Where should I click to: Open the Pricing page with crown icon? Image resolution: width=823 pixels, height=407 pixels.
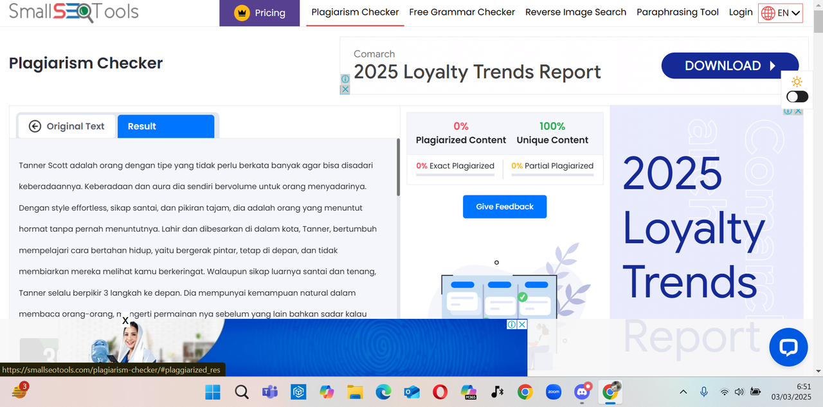(x=260, y=13)
